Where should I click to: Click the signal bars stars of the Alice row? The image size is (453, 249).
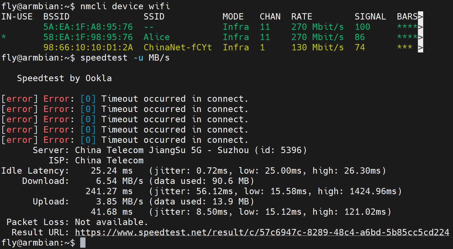click(407, 37)
